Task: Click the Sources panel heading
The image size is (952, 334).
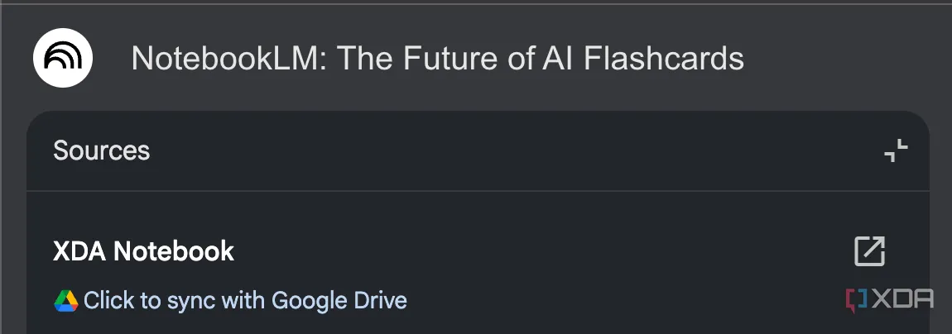Action: [101, 151]
